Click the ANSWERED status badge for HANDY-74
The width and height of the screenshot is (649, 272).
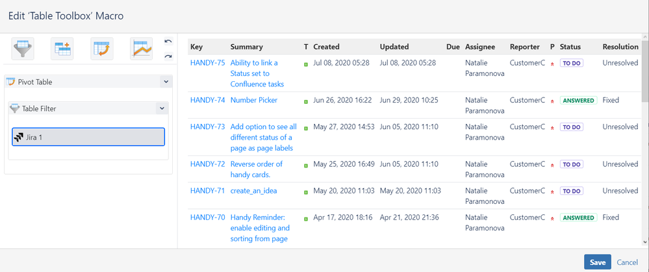tap(578, 101)
